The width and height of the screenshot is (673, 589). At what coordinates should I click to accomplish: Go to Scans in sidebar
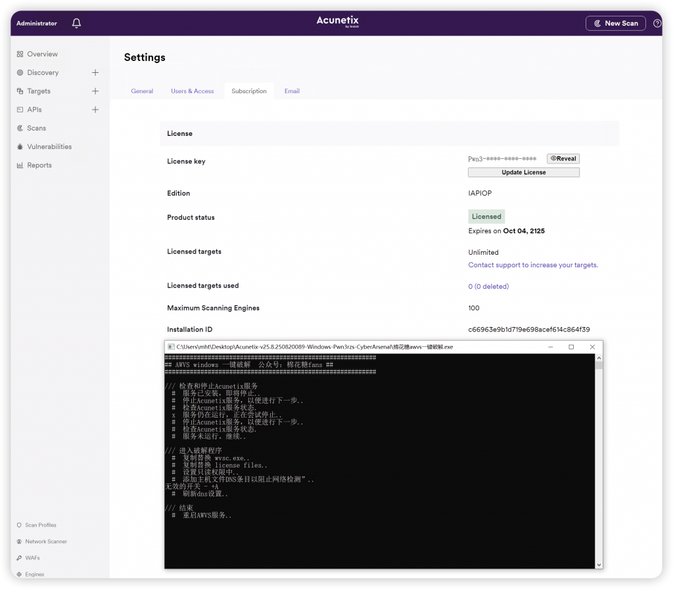coord(36,129)
